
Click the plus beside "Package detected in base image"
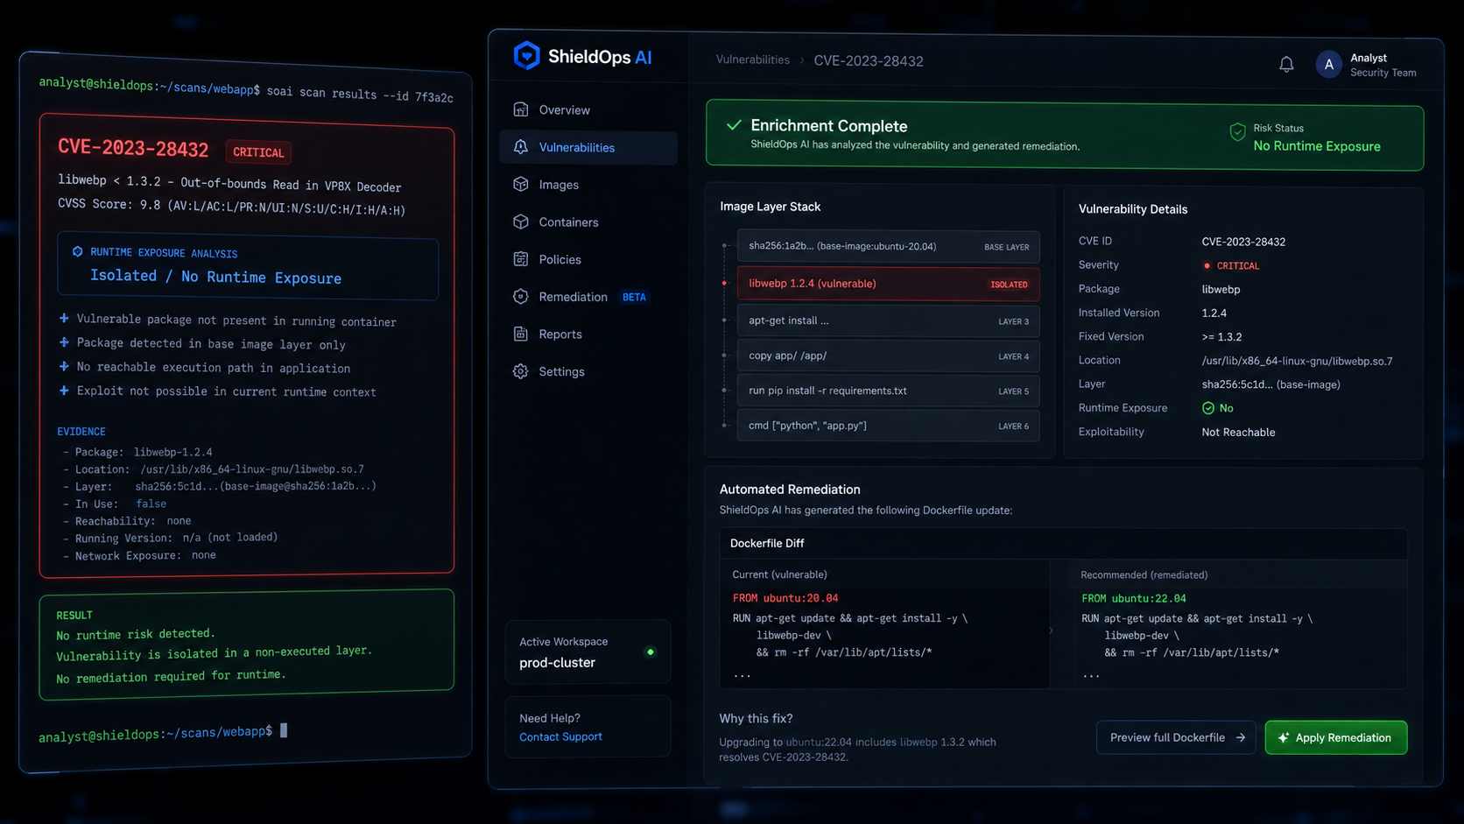pos(64,342)
